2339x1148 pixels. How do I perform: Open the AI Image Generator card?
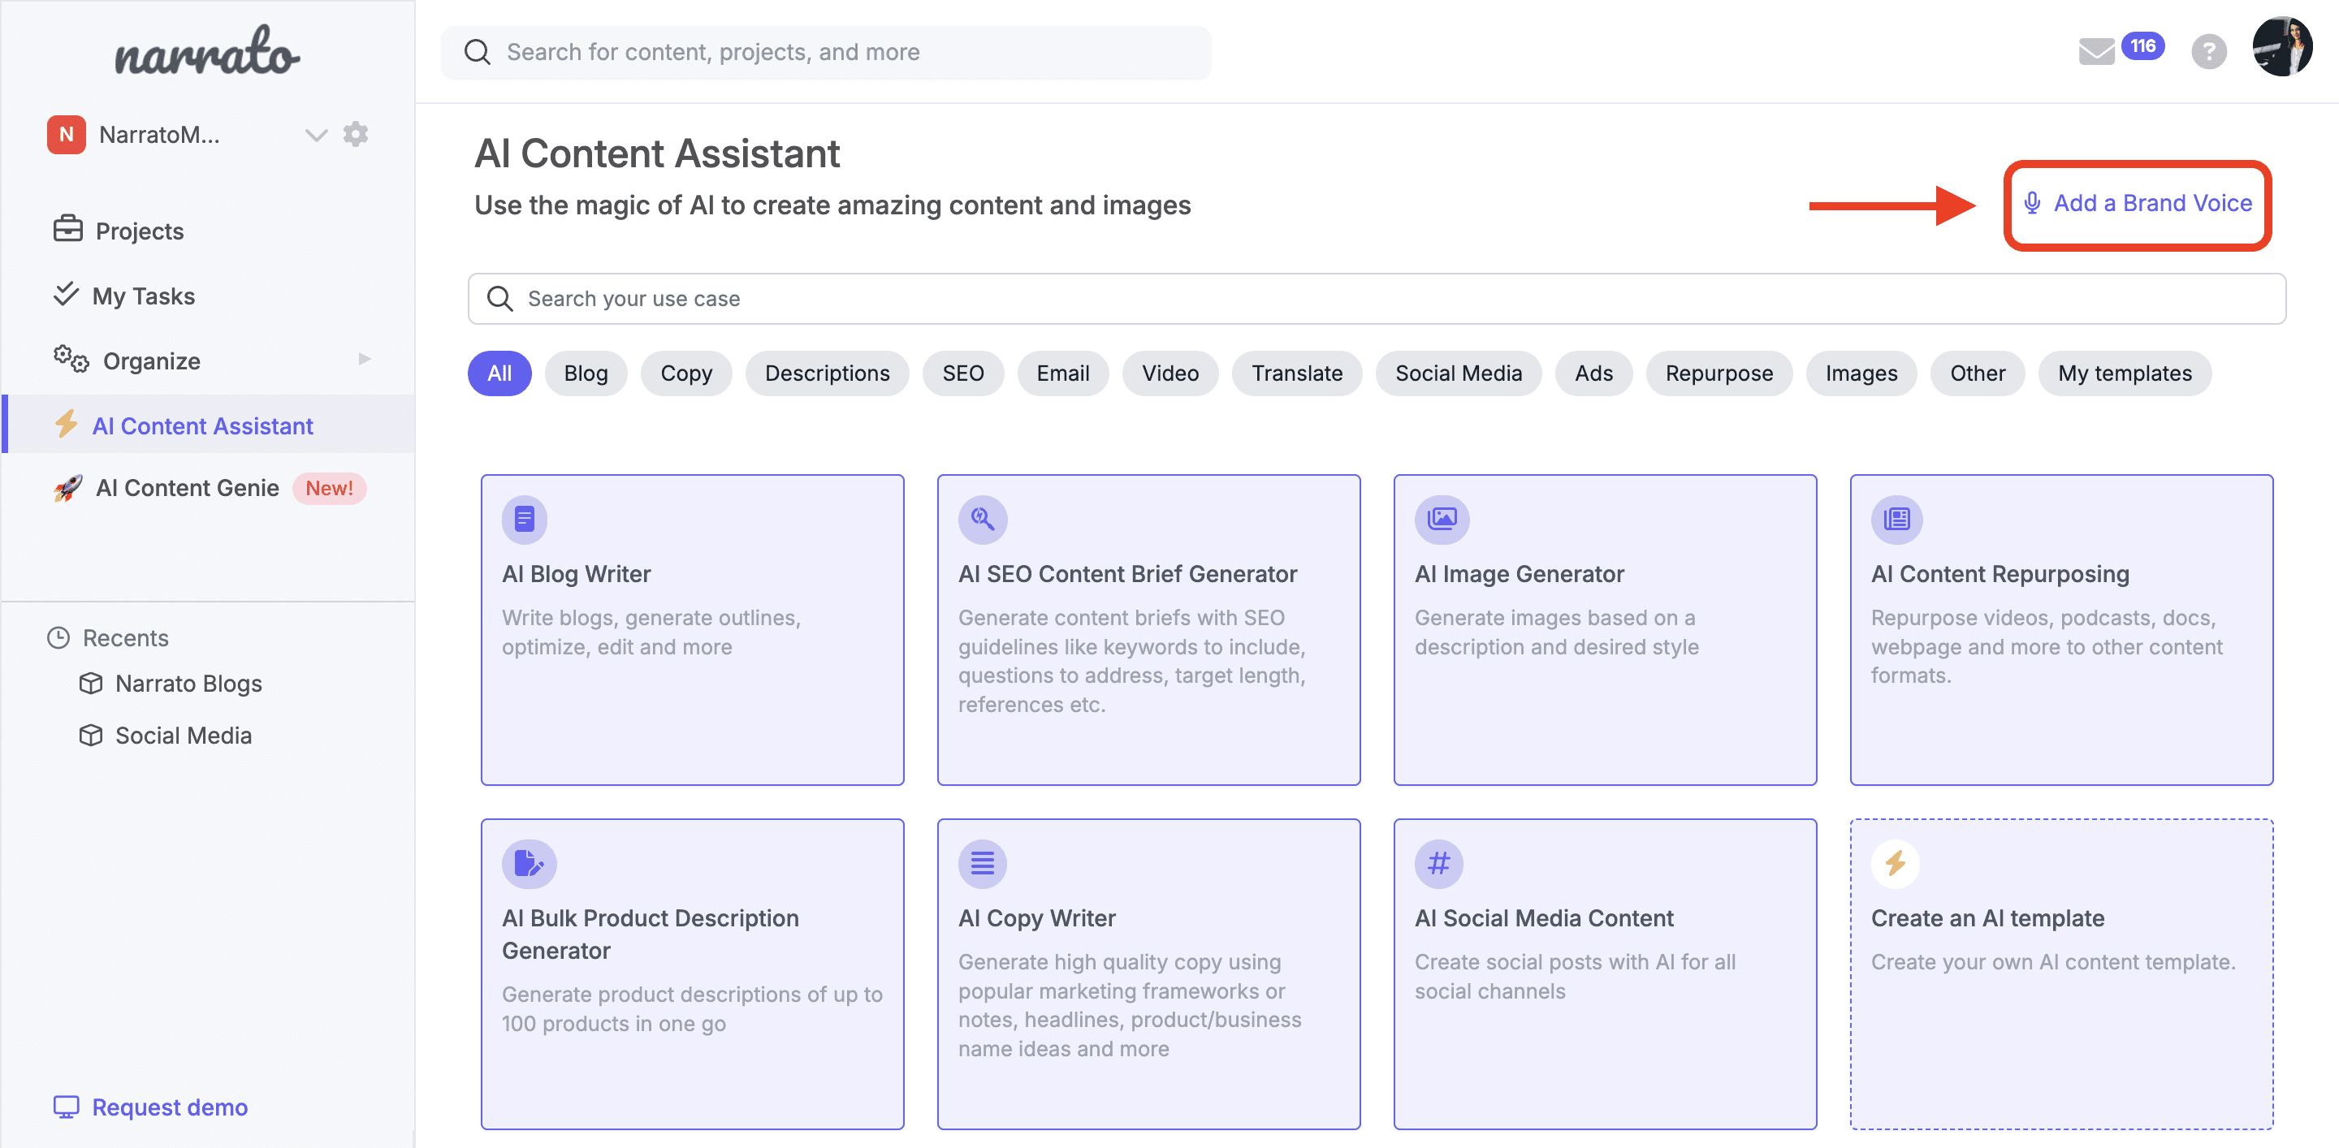[x=1606, y=630]
